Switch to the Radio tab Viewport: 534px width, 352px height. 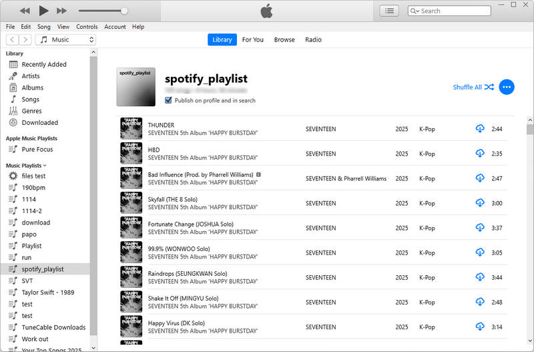[313, 39]
